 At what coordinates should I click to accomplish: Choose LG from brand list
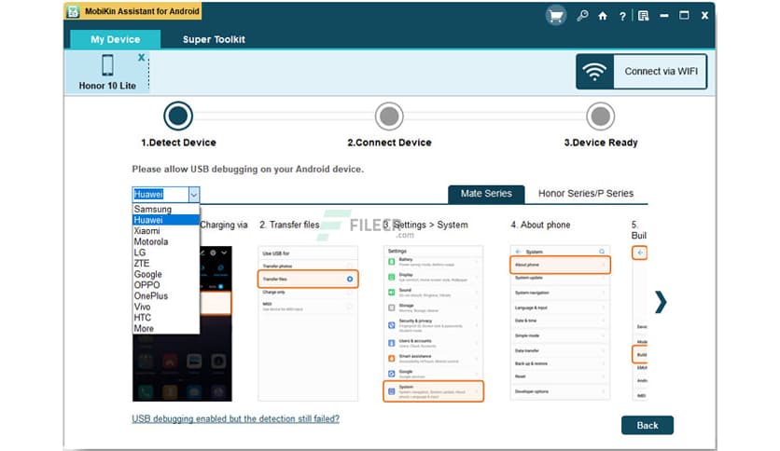coord(166,253)
